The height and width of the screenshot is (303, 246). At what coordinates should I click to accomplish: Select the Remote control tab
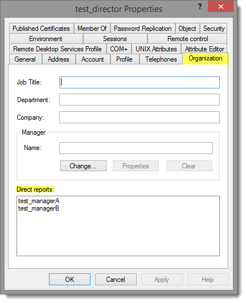pos(187,39)
